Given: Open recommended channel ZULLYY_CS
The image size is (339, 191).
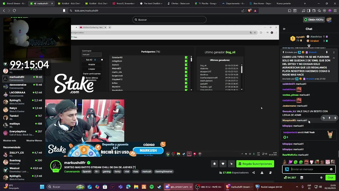Looking at the screenshot, I should coord(23,154).
